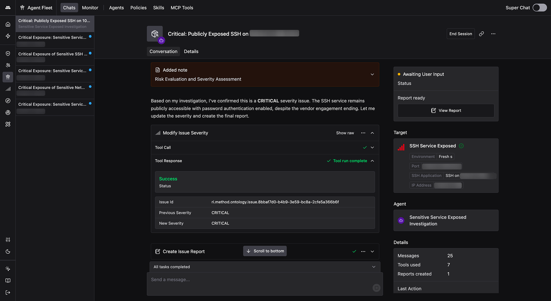
Task: Open the bar-chart analytics icon in sidebar
Action: point(8,89)
